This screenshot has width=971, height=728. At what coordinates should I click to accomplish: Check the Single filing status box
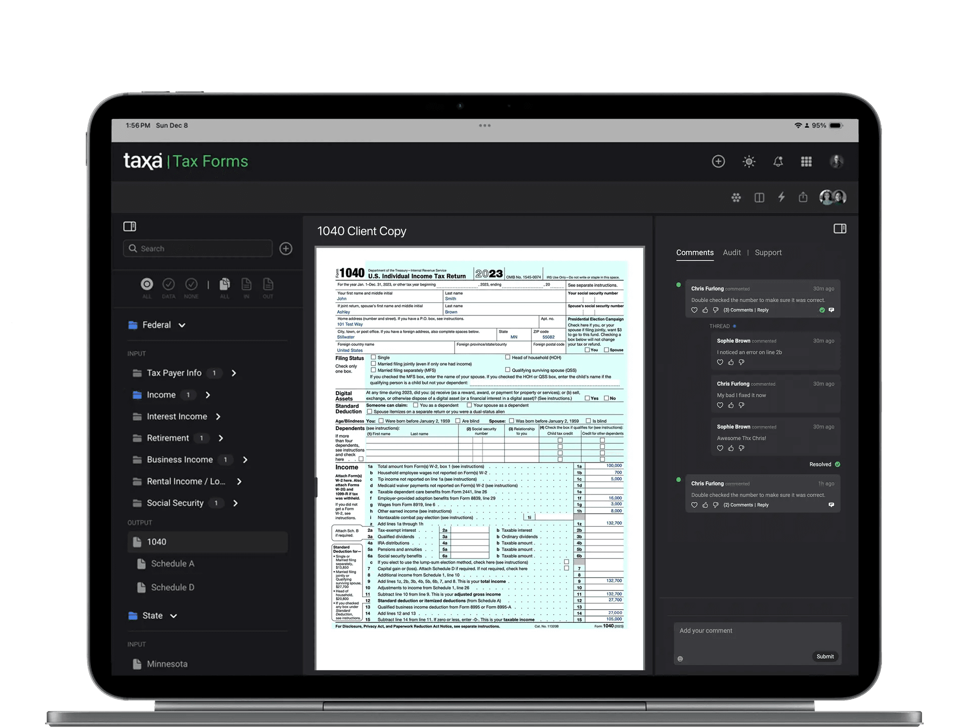pos(373,357)
